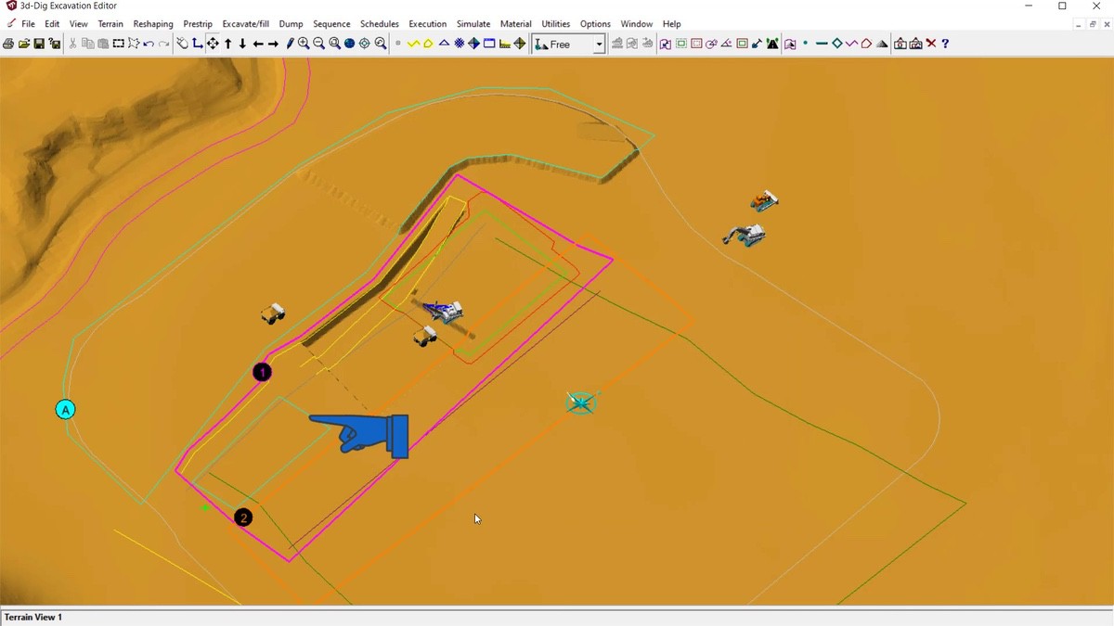1114x626 pixels.
Task: Select the pencil draw tool
Action: [x=290, y=44]
